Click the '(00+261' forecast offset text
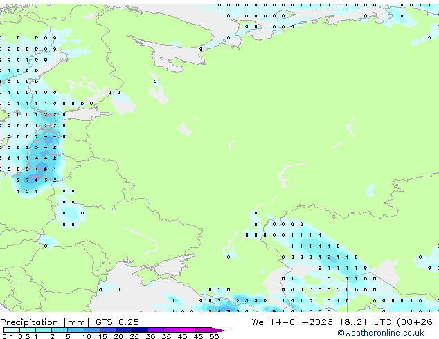The width and height of the screenshot is (439, 339). [x=418, y=322]
